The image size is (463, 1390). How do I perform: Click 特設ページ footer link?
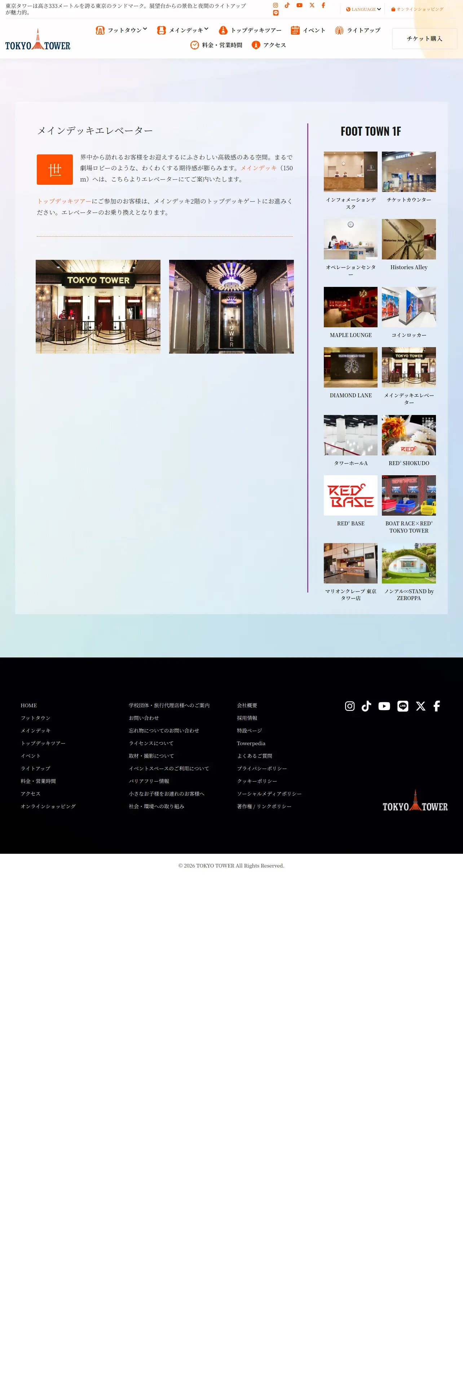[x=250, y=731]
